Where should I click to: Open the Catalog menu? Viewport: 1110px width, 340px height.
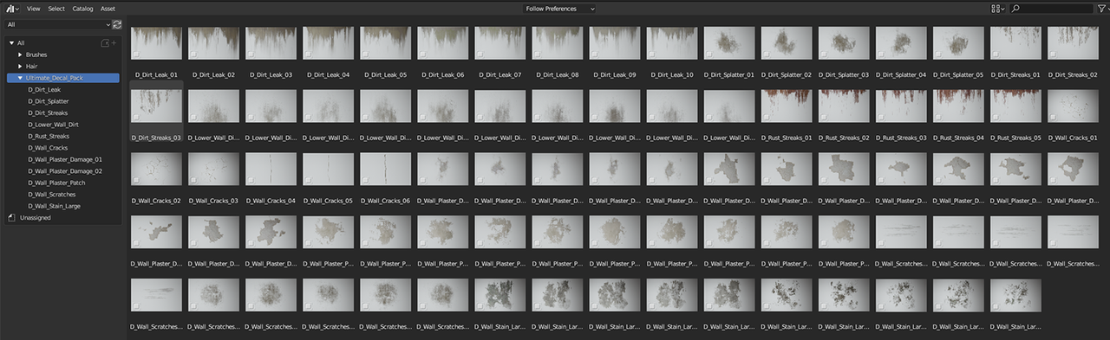point(83,8)
